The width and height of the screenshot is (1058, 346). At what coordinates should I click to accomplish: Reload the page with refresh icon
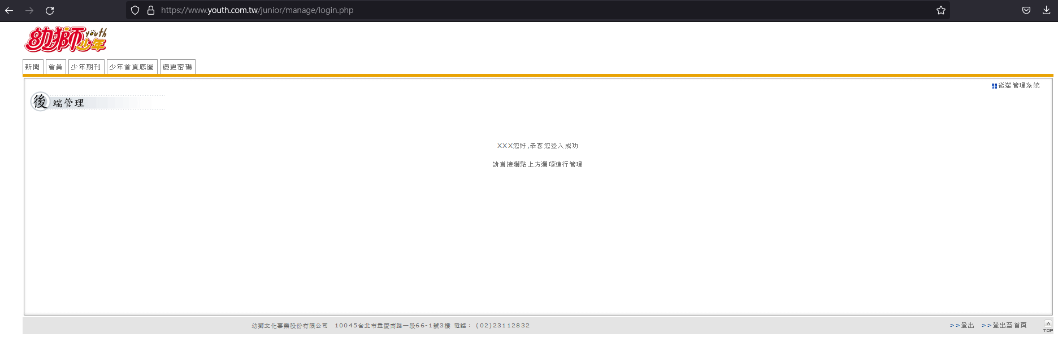pos(50,10)
